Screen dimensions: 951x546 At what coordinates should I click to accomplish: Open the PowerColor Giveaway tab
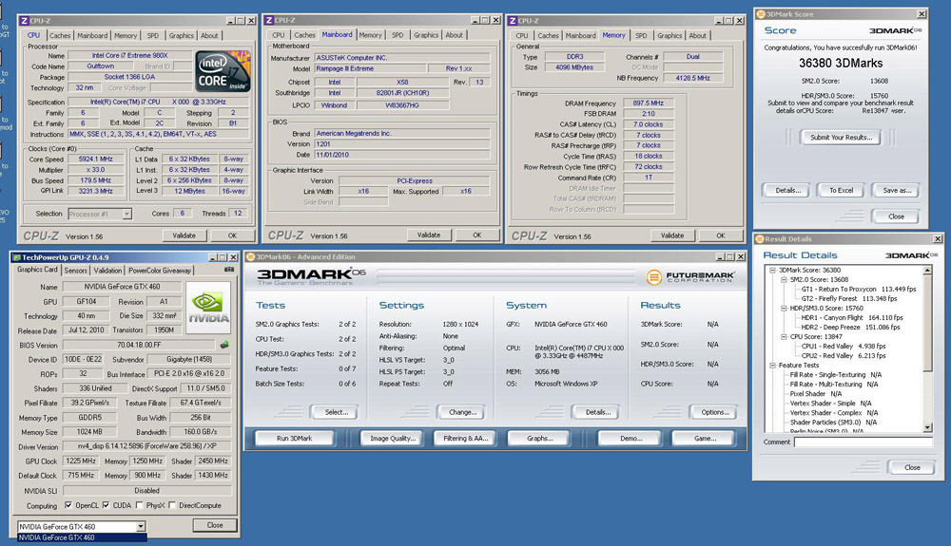point(160,271)
